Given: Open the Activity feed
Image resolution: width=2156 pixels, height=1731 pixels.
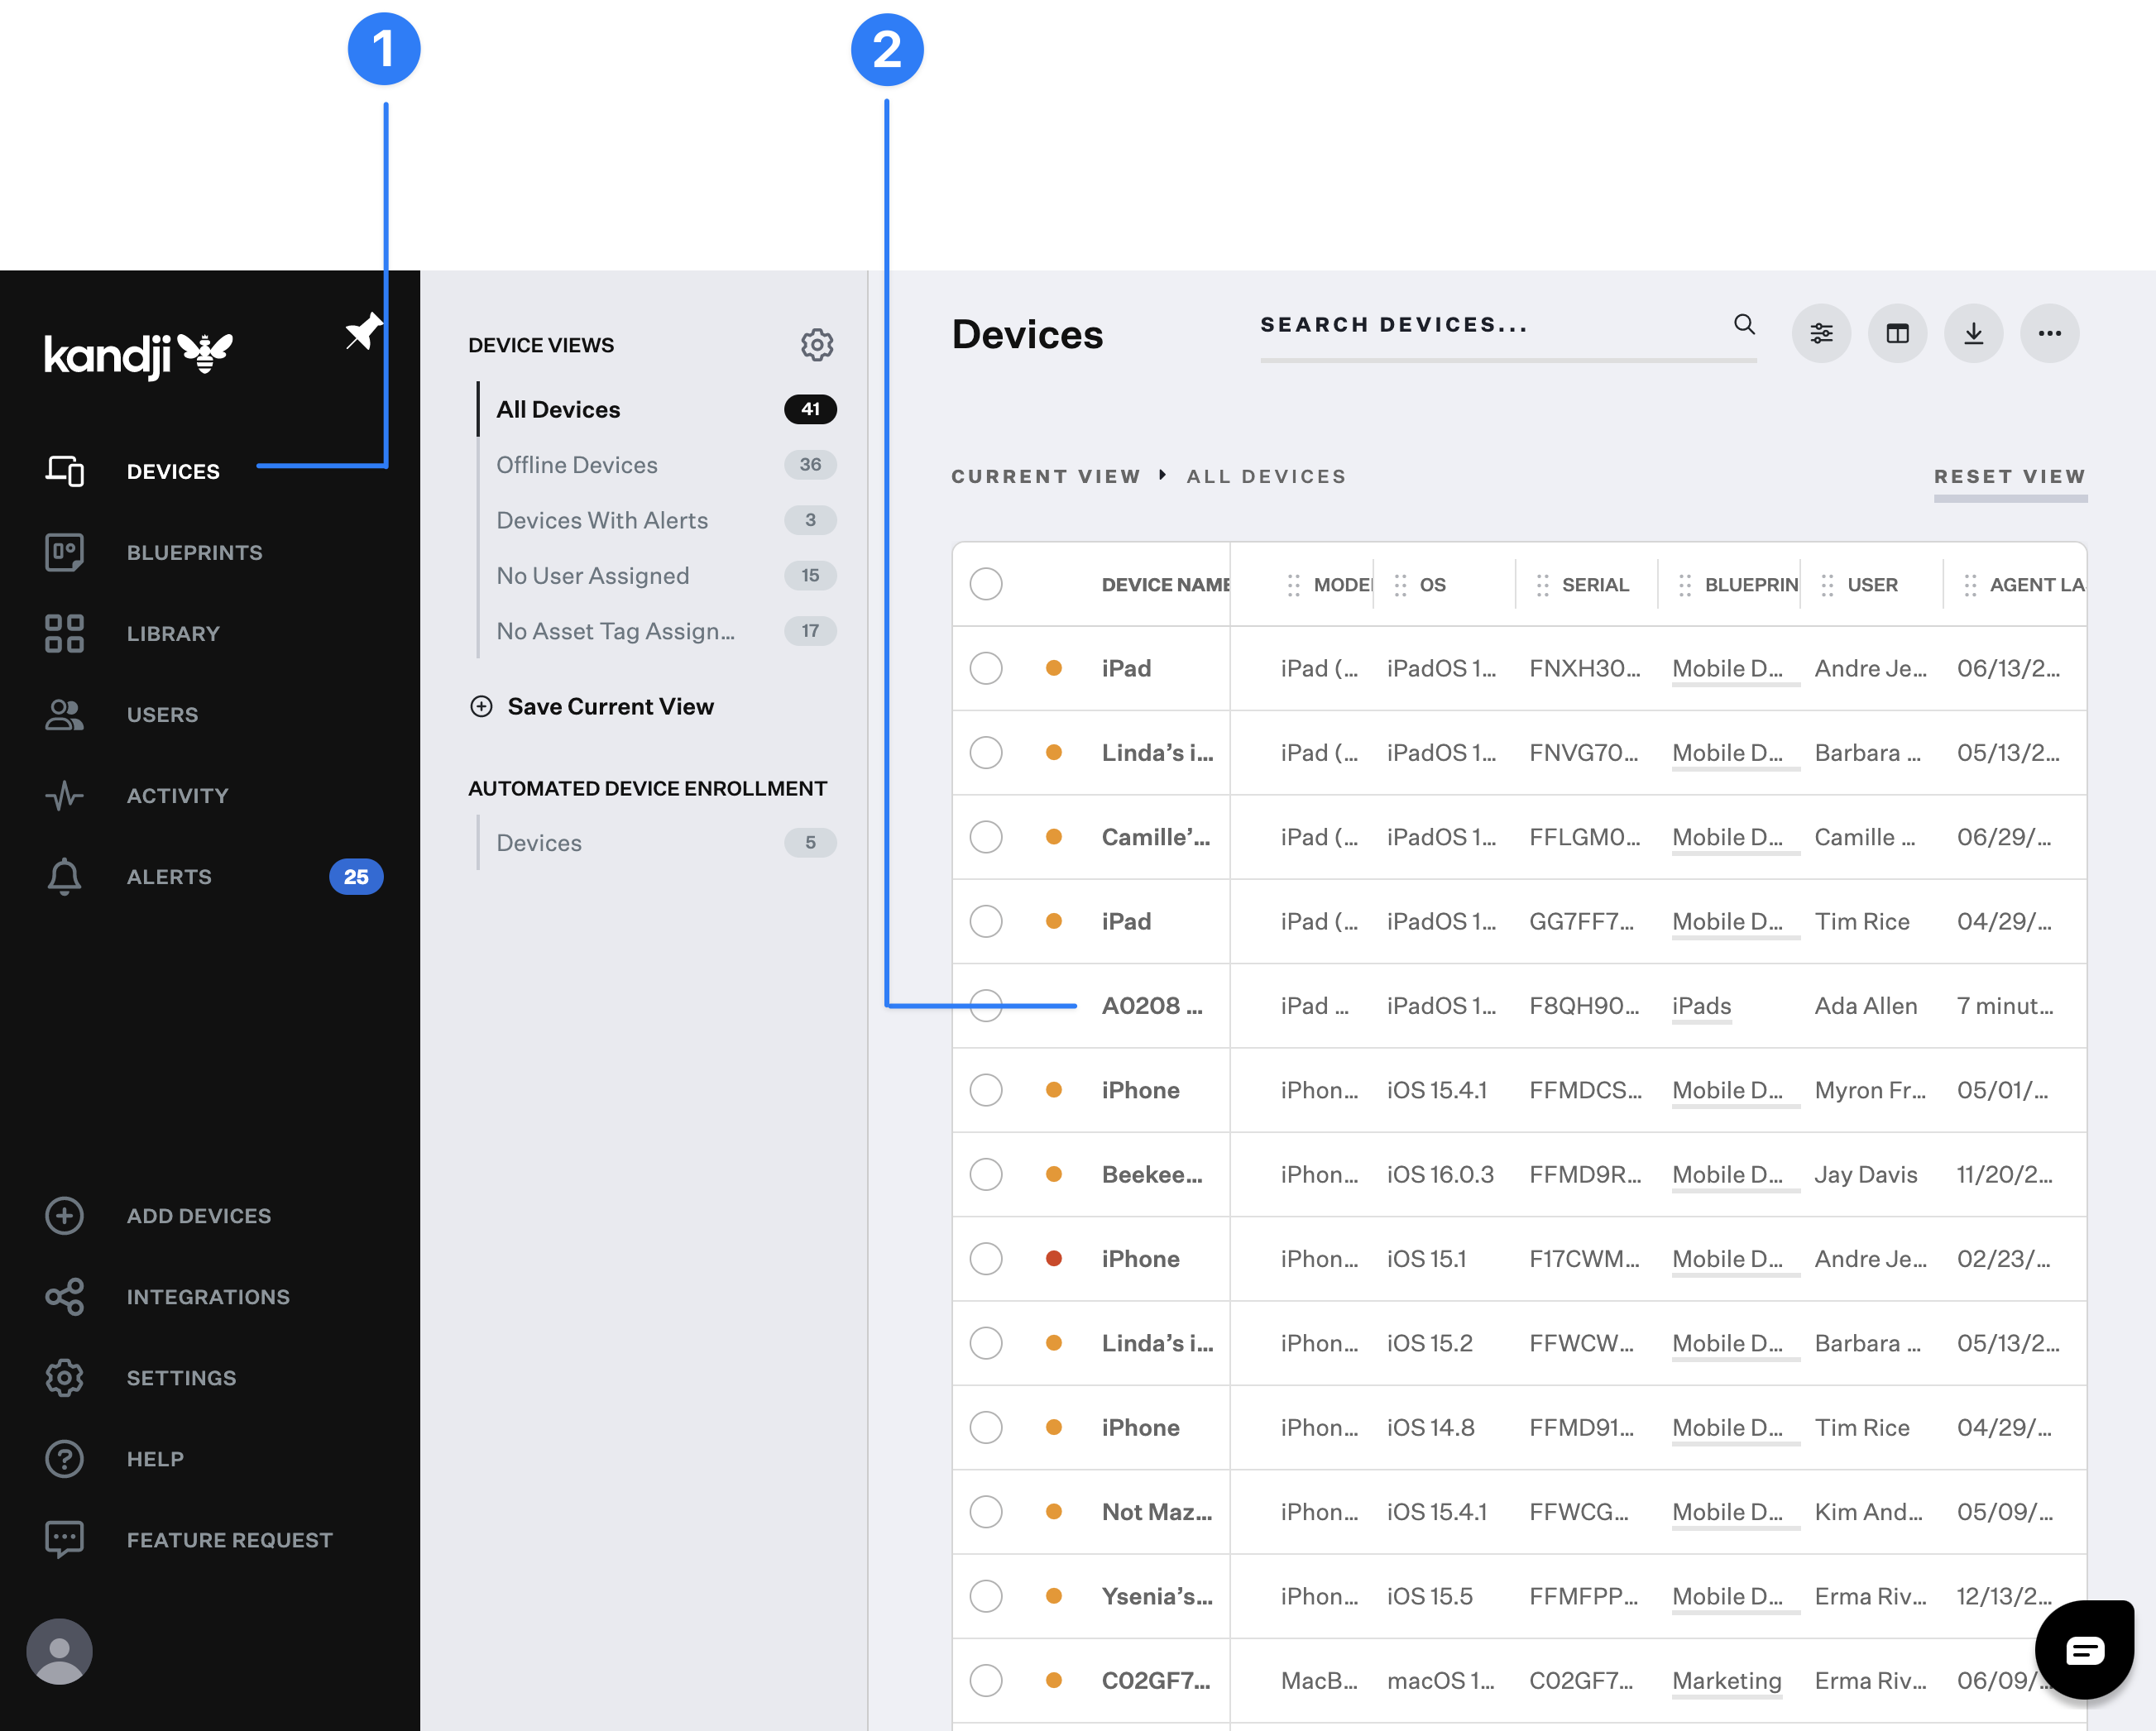Looking at the screenshot, I should [x=177, y=795].
